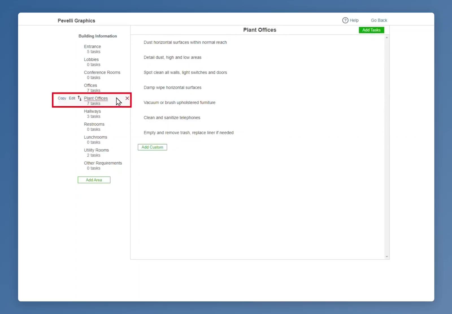Click task 'Empty and remove trash, replace liner if needed'
Viewport: 452px width, 314px height.
pyautogui.click(x=188, y=133)
